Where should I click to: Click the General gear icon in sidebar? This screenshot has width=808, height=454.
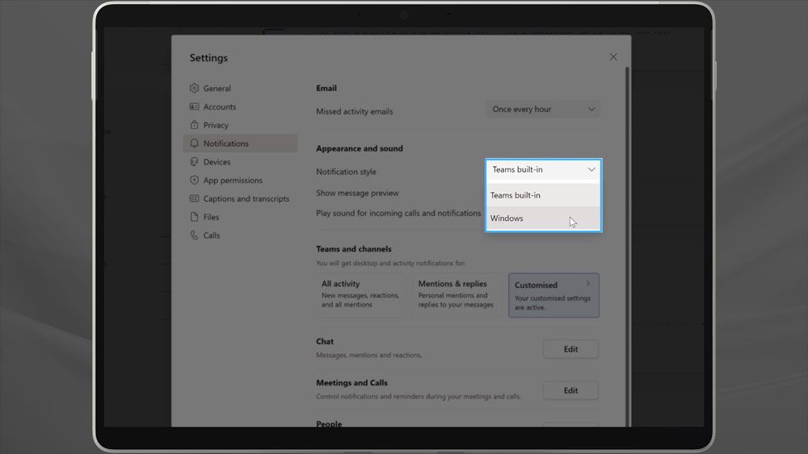click(x=194, y=89)
